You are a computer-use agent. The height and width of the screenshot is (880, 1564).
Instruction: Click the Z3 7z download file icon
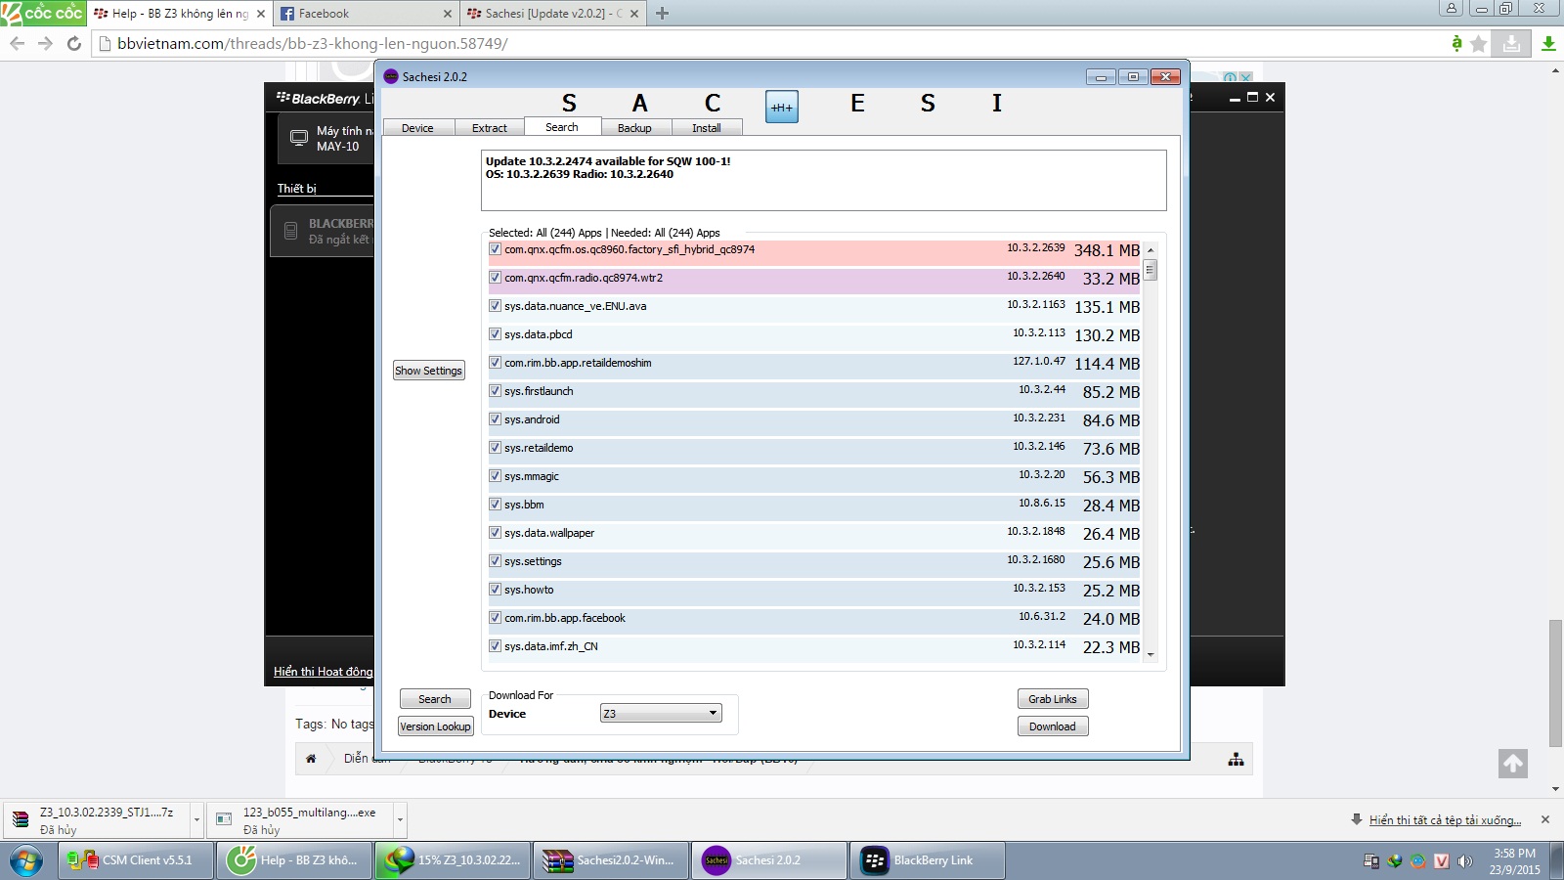pos(21,819)
